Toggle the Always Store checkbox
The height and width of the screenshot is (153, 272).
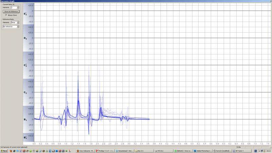click(6, 15)
